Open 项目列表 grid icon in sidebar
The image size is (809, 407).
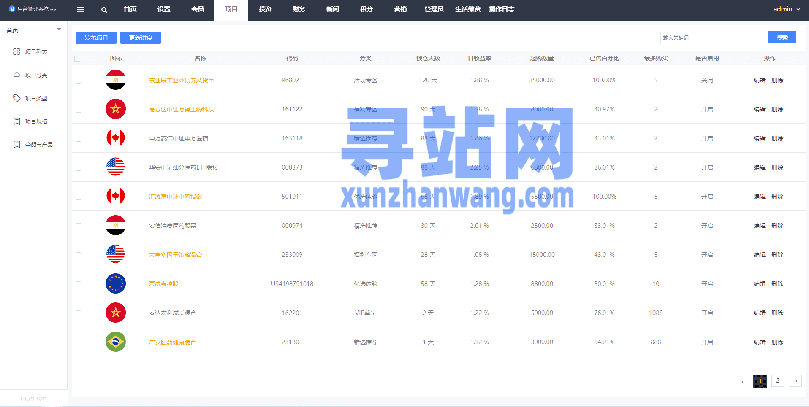coord(17,51)
